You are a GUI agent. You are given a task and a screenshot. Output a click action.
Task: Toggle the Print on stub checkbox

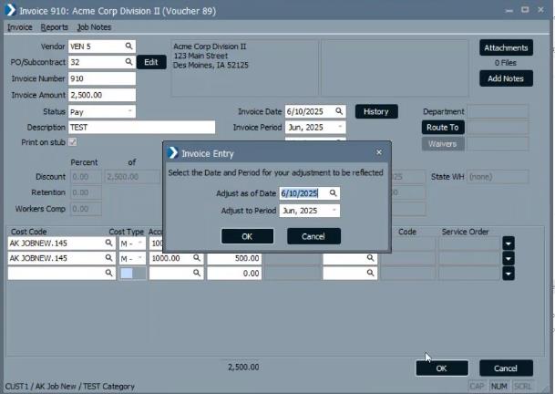coord(73,143)
